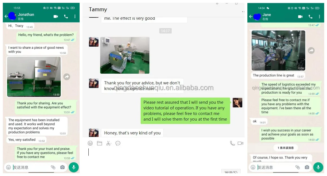The width and height of the screenshot is (327, 176).
Task: Start voice call with Jonathan
Action: click(x=66, y=16)
